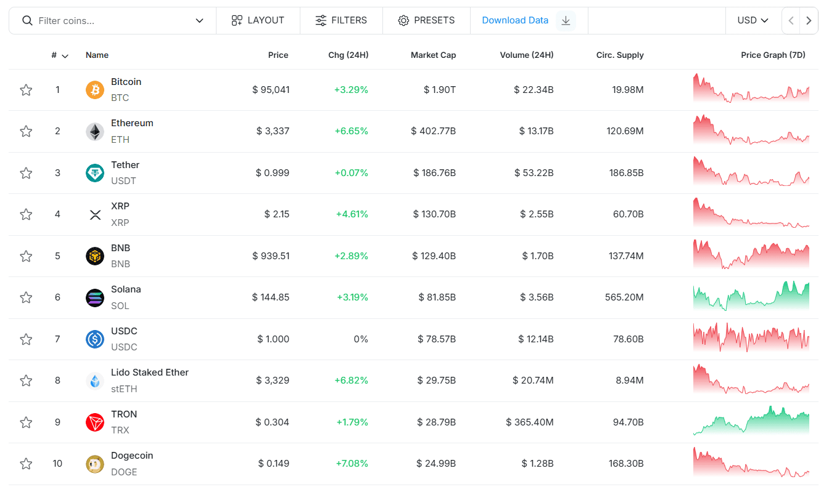The height and width of the screenshot is (495, 829).
Task: Expand the filter coins dropdown chevron
Action: (x=199, y=20)
